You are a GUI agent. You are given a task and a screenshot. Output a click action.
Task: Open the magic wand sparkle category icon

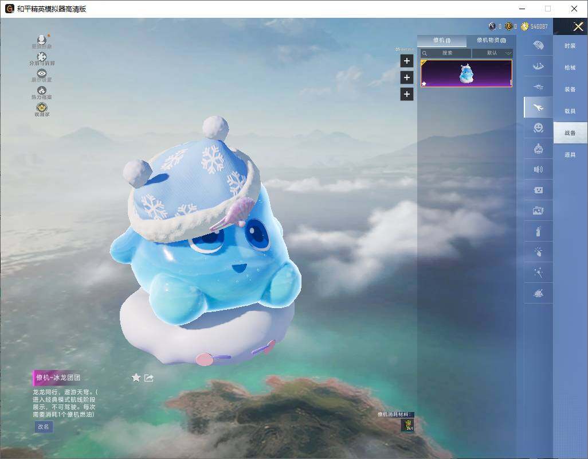point(539,273)
